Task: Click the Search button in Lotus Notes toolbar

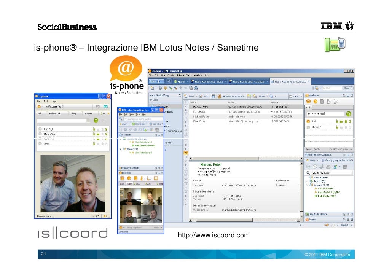Action: (348, 88)
